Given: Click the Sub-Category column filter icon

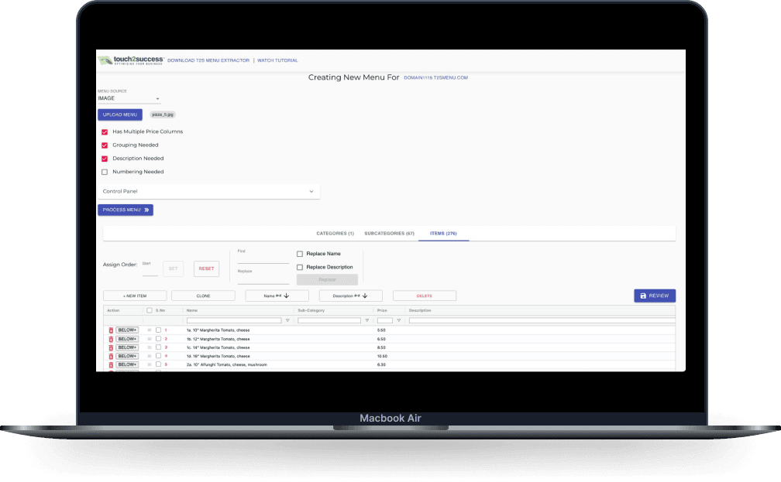Looking at the screenshot, I should pyautogui.click(x=366, y=320).
